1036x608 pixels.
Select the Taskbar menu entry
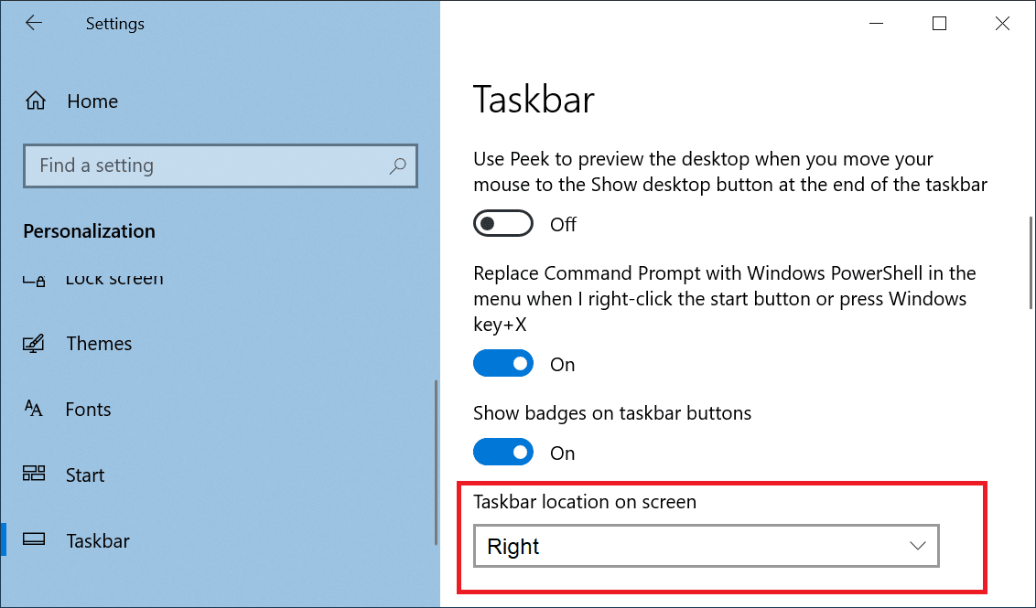click(x=97, y=540)
